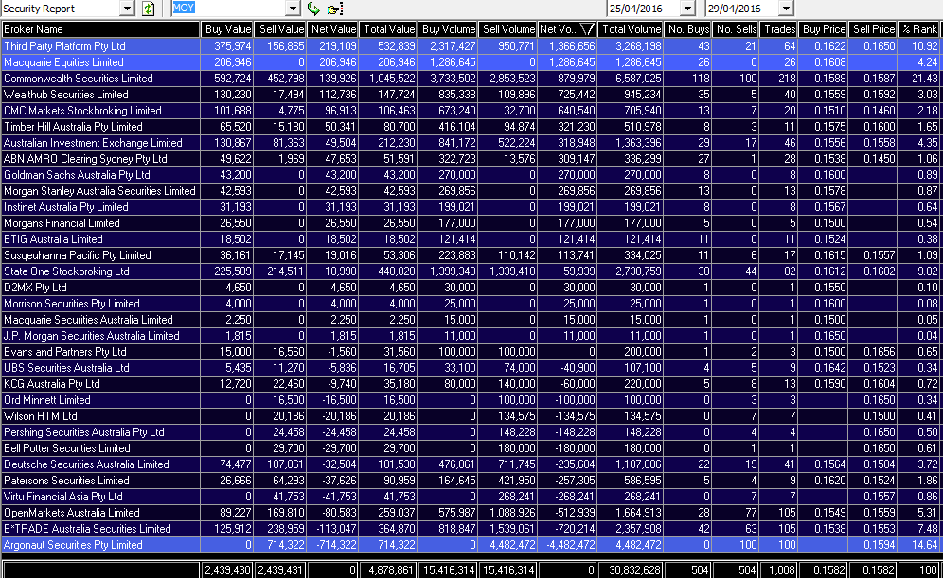Image resolution: width=943 pixels, height=578 pixels.
Task: Select the Morgans Financial Limited row
Action: pyautogui.click(x=471, y=223)
